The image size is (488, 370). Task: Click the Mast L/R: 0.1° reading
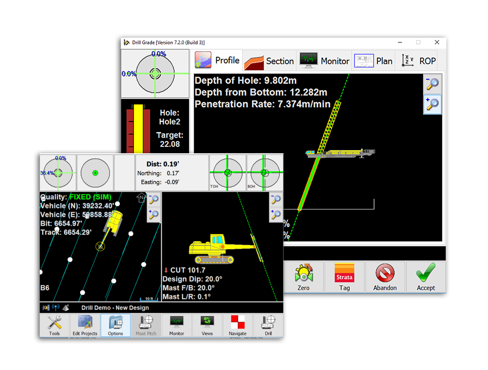point(187,297)
